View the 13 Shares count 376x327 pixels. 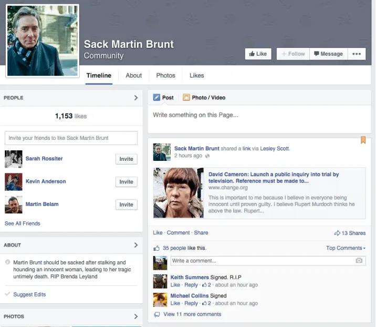353,233
